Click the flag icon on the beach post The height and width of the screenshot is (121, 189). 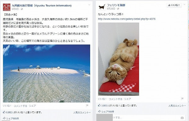tap(87, 106)
